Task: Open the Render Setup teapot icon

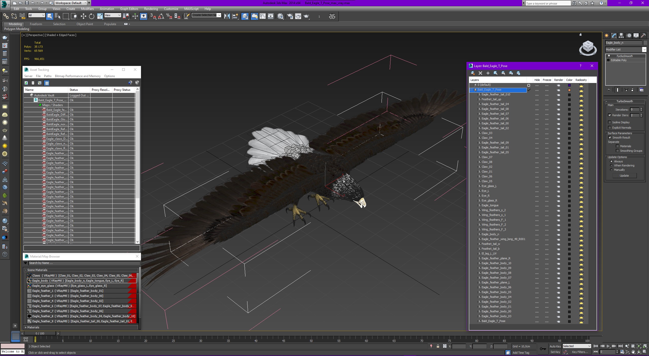Action: pyautogui.click(x=290, y=16)
